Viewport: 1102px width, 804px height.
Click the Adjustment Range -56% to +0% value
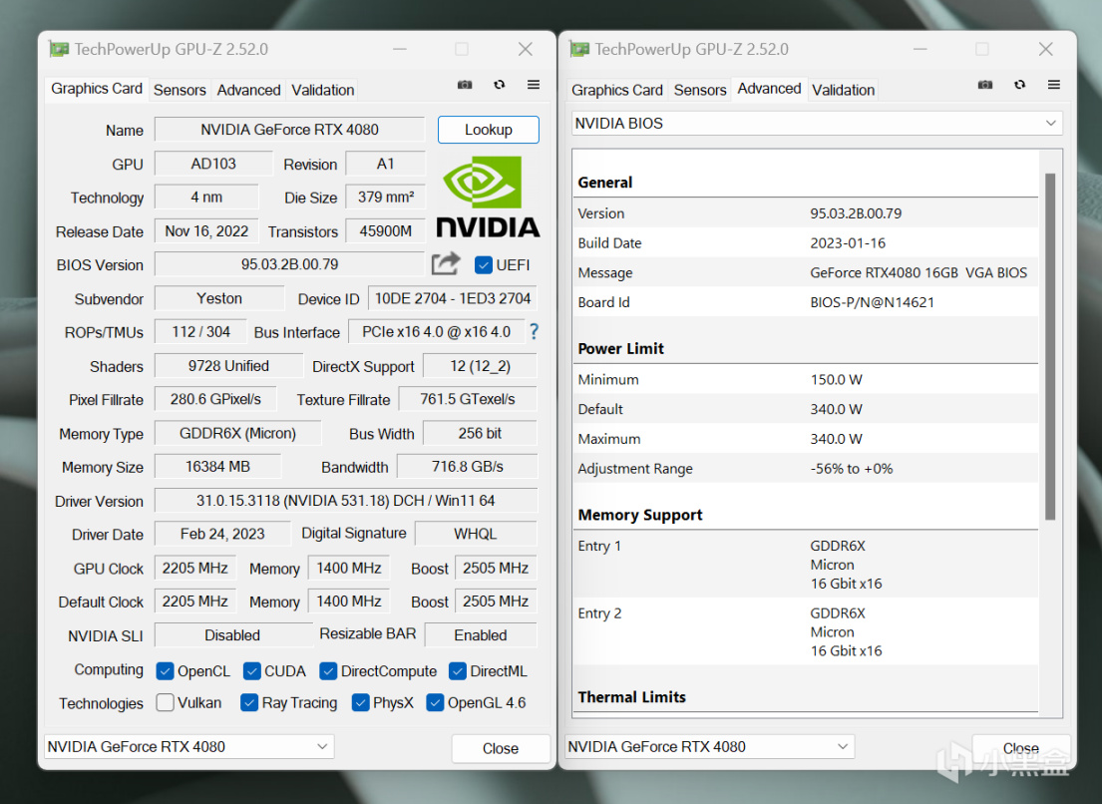[x=851, y=469]
